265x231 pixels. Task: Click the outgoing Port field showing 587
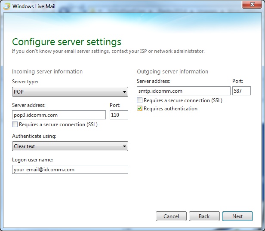pyautogui.click(x=241, y=91)
